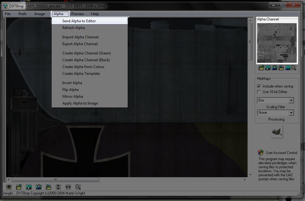Click the landscape picture icon under the alpha preview

288,68
